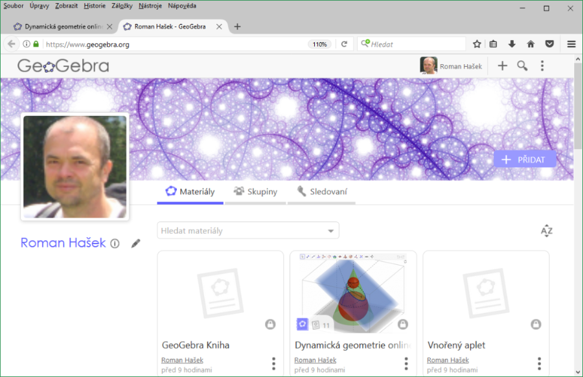Go to browser home page icon

point(531,44)
